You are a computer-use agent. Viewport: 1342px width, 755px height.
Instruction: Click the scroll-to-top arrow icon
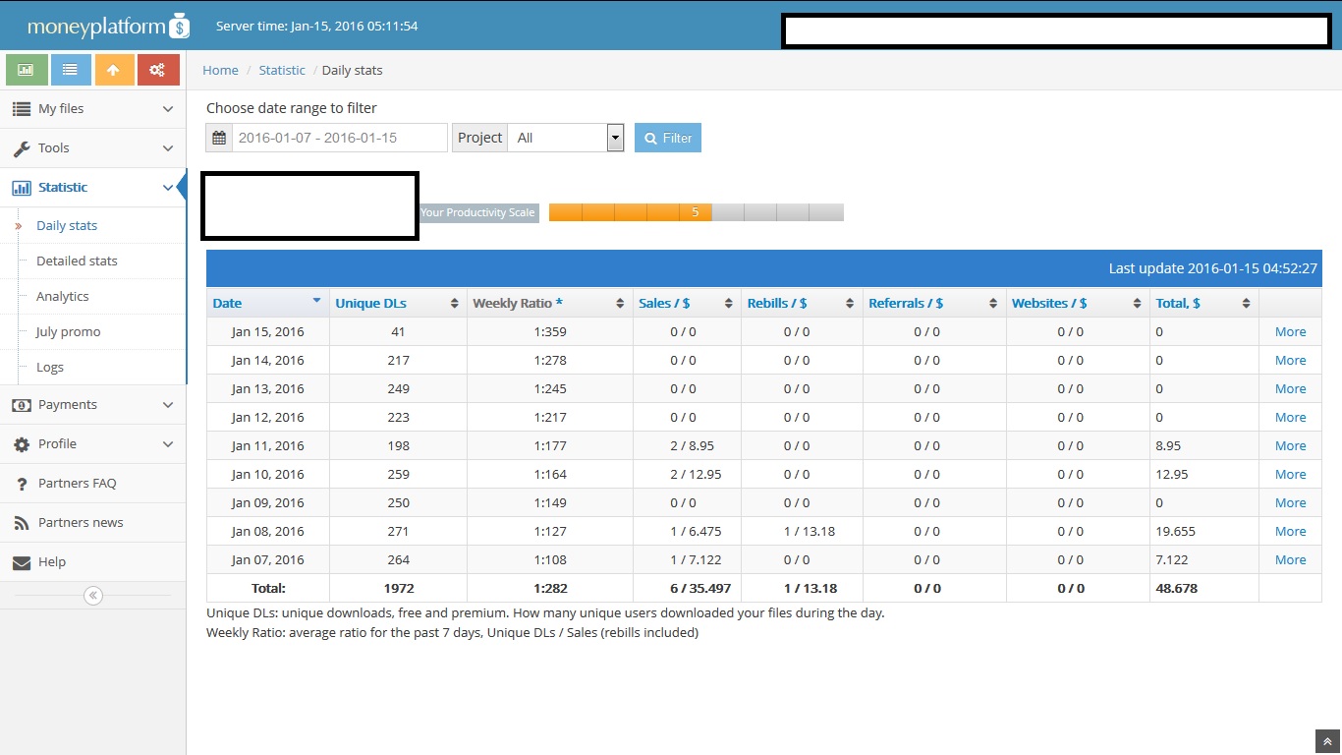(x=1327, y=741)
